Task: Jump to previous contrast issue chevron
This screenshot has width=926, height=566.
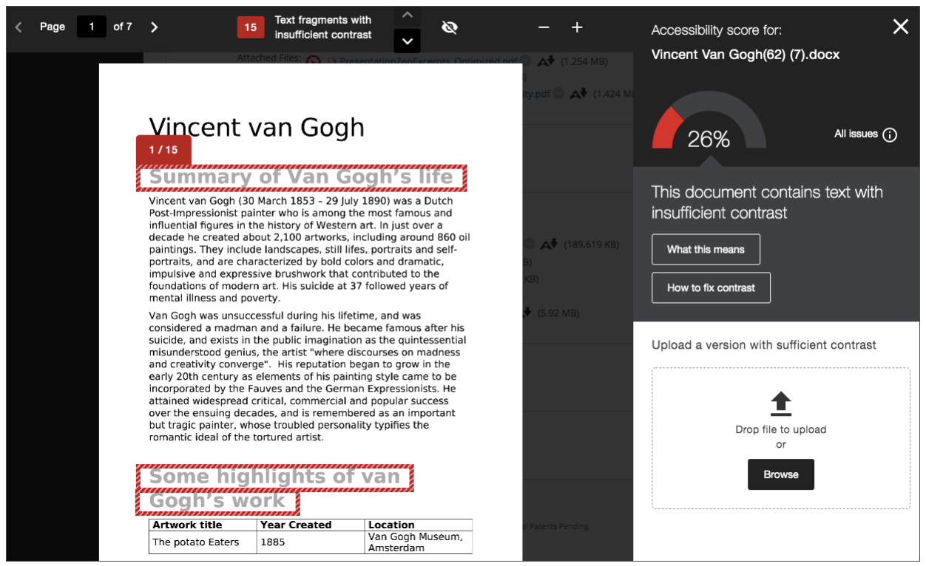Action: (407, 15)
